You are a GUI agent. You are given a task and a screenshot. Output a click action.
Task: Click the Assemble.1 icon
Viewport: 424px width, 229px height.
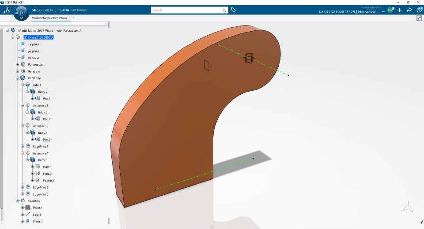(x=28, y=105)
